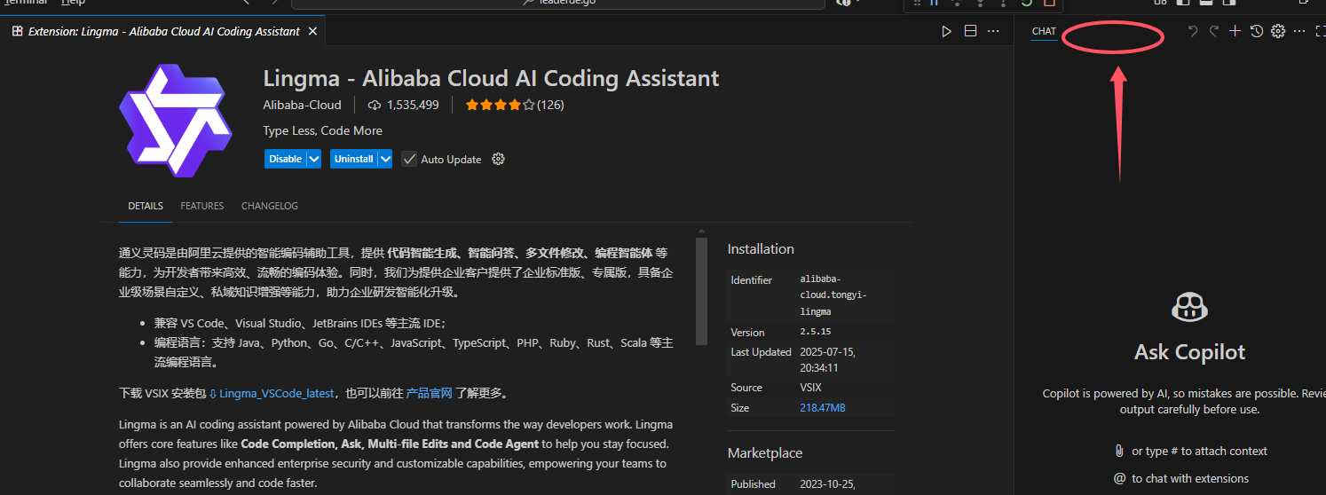1326x495 pixels.
Task: Open the manage gear next to Auto Update
Action: click(498, 159)
